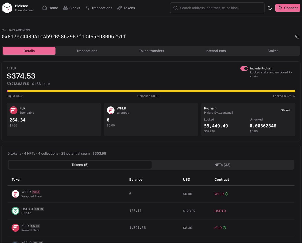Switch to the Stakes tab
302x243 pixels.
pos(273,51)
